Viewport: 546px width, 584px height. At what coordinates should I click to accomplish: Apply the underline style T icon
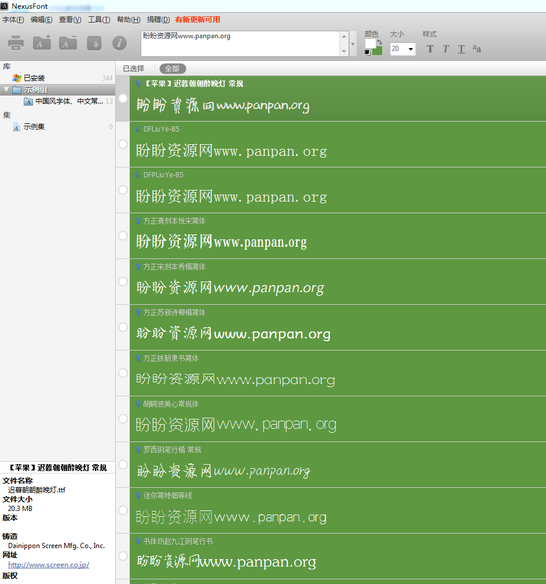[461, 49]
